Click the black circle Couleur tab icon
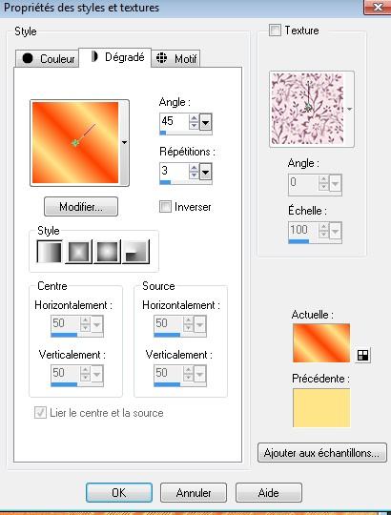This screenshot has width=391, height=515. point(28,58)
